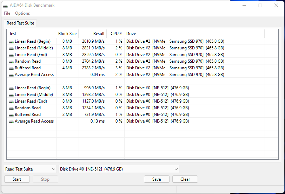The image size is (285, 194).
Task: Select the 731.9 MB/s result value
Action: (94, 115)
